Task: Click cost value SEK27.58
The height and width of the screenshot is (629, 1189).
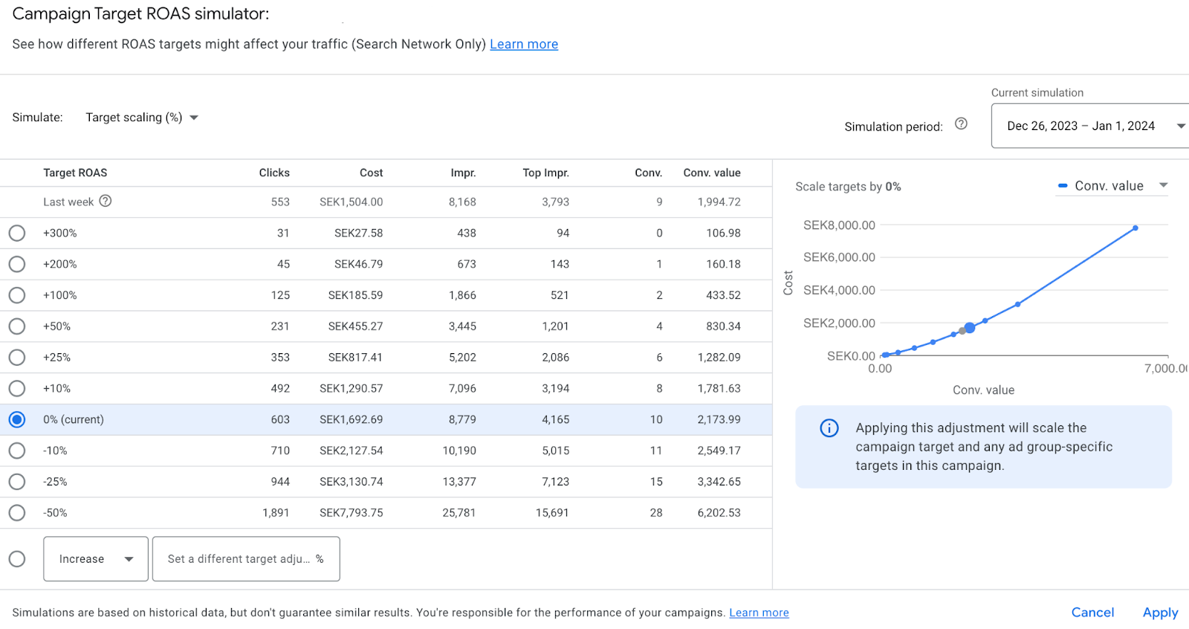Action: tap(358, 233)
